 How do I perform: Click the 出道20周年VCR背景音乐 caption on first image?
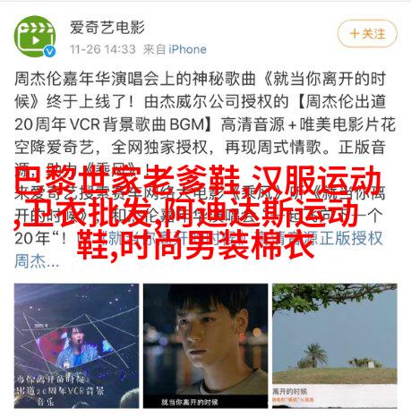pyautogui.click(x=61, y=390)
